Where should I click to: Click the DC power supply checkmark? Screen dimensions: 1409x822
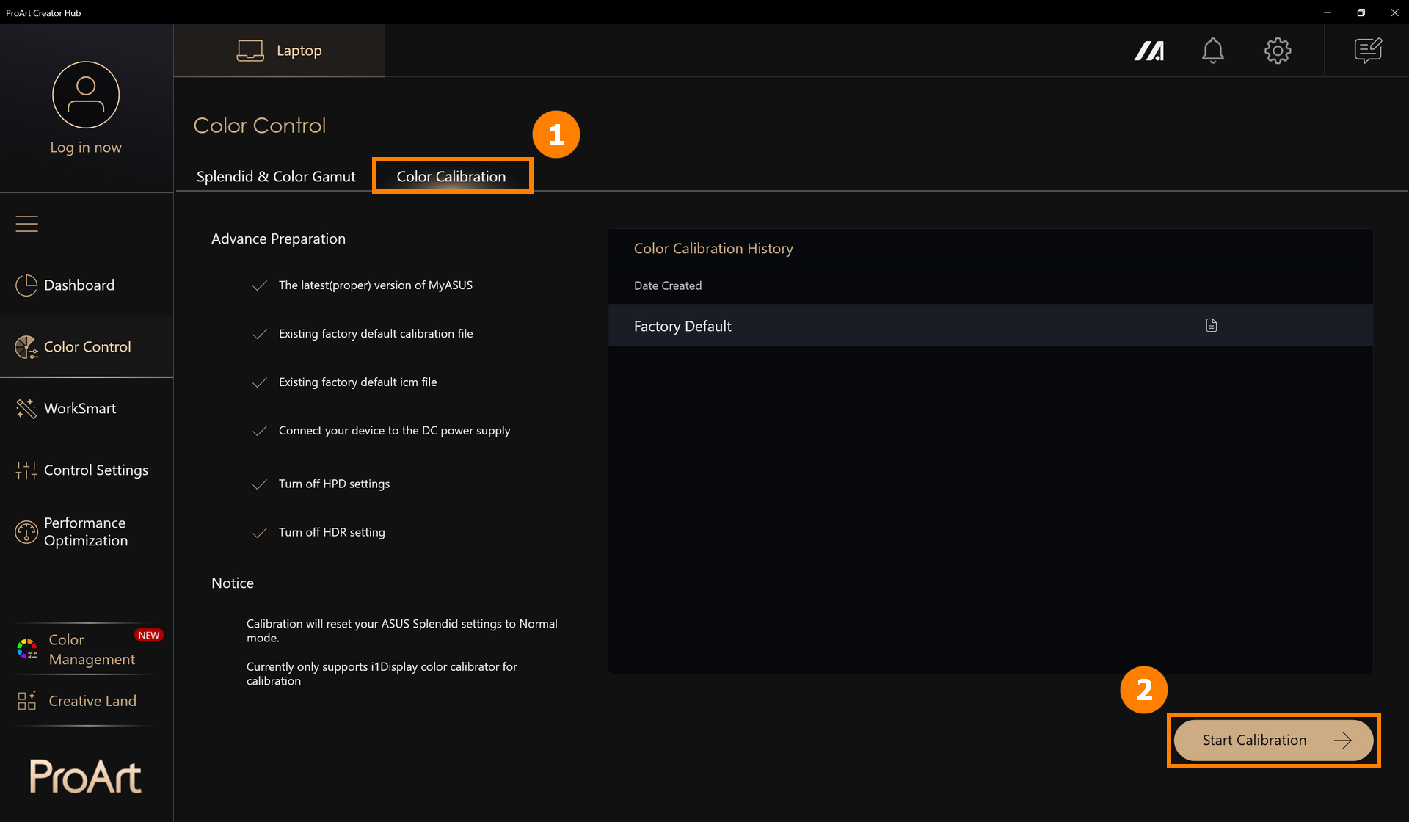click(260, 431)
